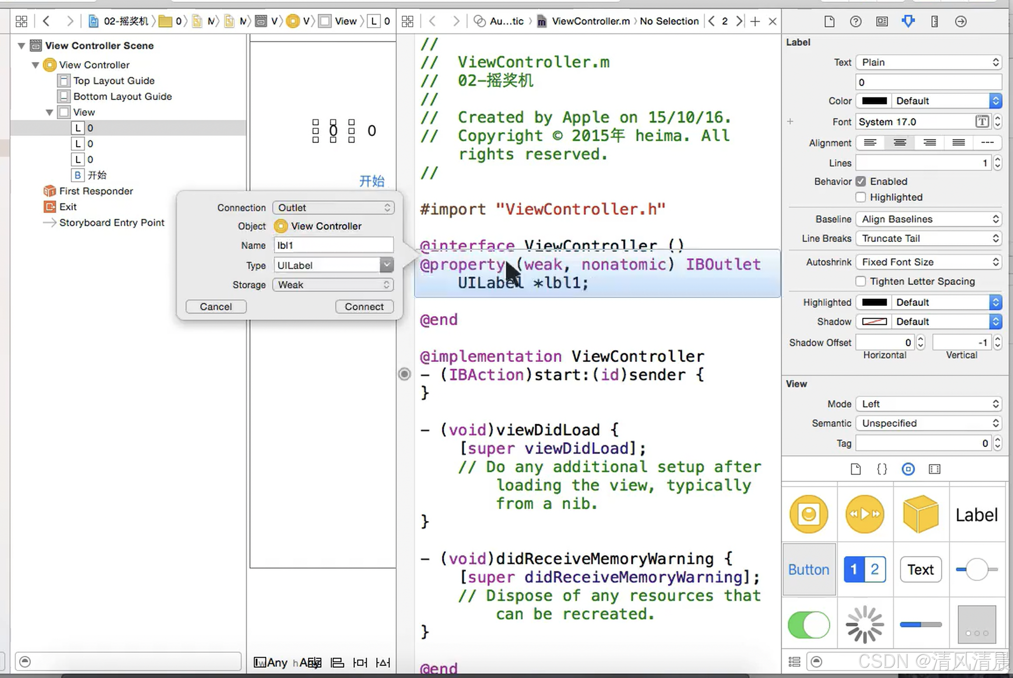
Task: Click the font picker T icon
Action: tap(982, 122)
